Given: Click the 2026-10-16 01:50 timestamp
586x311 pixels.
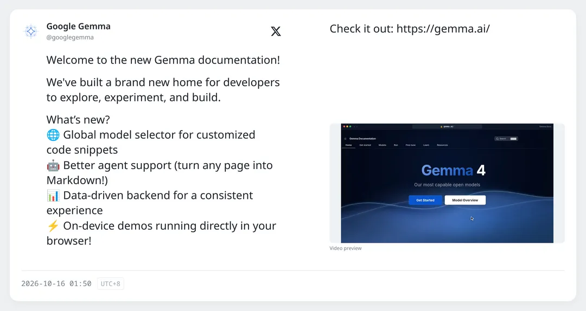Looking at the screenshot, I should pyautogui.click(x=56, y=284).
